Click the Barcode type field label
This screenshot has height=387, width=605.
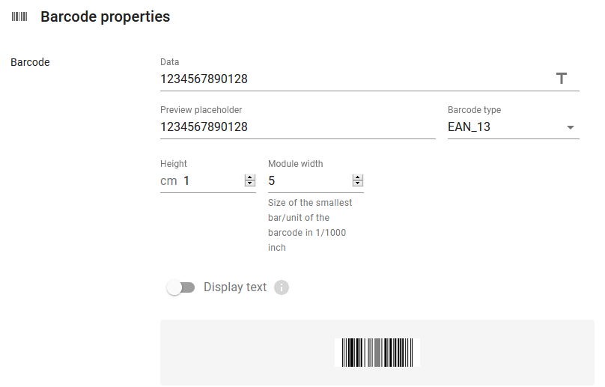point(474,110)
